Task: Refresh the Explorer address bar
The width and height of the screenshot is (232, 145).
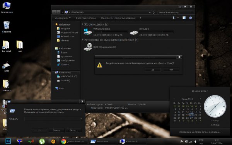Action: pyautogui.click(x=154, y=12)
